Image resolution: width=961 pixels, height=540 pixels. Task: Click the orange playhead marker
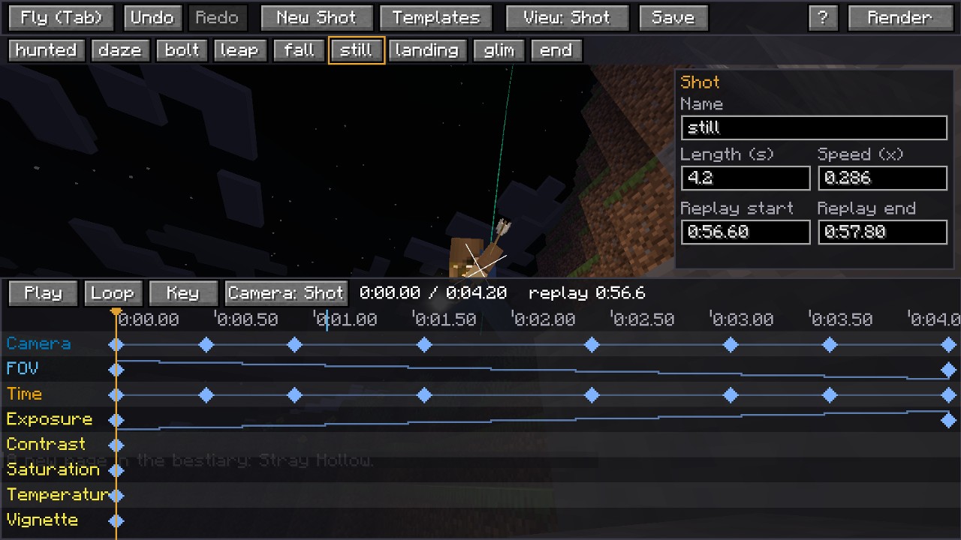(116, 311)
